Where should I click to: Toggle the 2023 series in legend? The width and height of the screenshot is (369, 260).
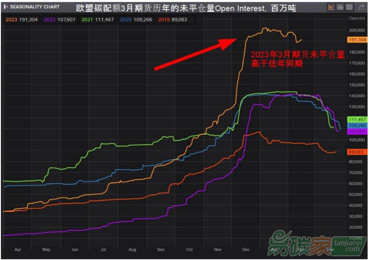click(21, 20)
